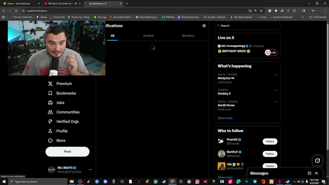Viewport: 329px width, 185px height.
Task: Bookmark this page with star icon
Action: [261, 11]
